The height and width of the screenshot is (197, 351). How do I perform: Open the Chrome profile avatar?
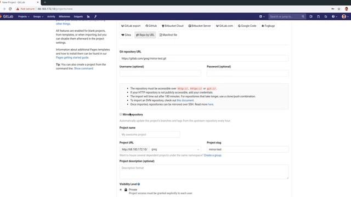point(347,9)
